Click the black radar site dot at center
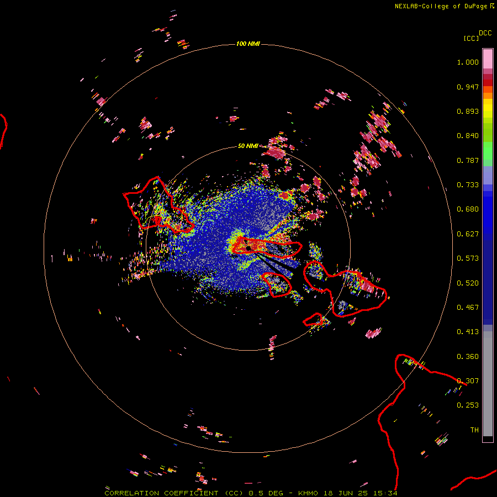Screen dimensions: 497x497 [x=248, y=248]
